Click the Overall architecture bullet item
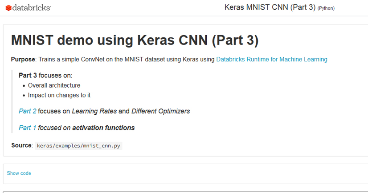Screen dimensions: 368x193 pos(54,85)
